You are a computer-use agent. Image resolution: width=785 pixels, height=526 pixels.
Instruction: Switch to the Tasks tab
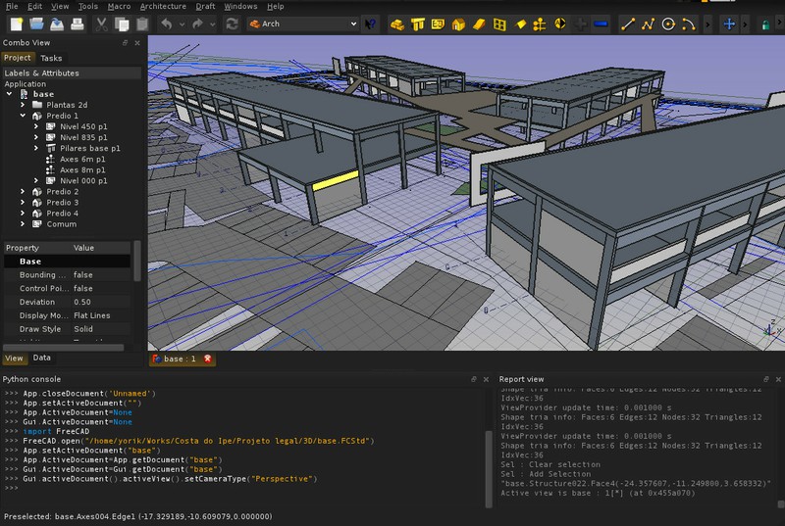click(51, 58)
